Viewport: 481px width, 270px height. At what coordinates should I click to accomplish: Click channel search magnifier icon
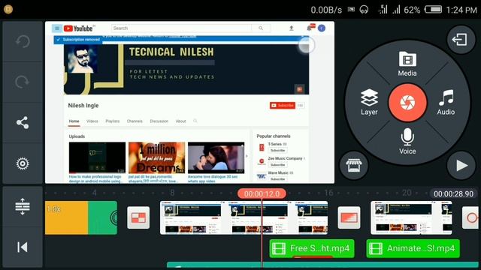pyautogui.click(x=195, y=121)
